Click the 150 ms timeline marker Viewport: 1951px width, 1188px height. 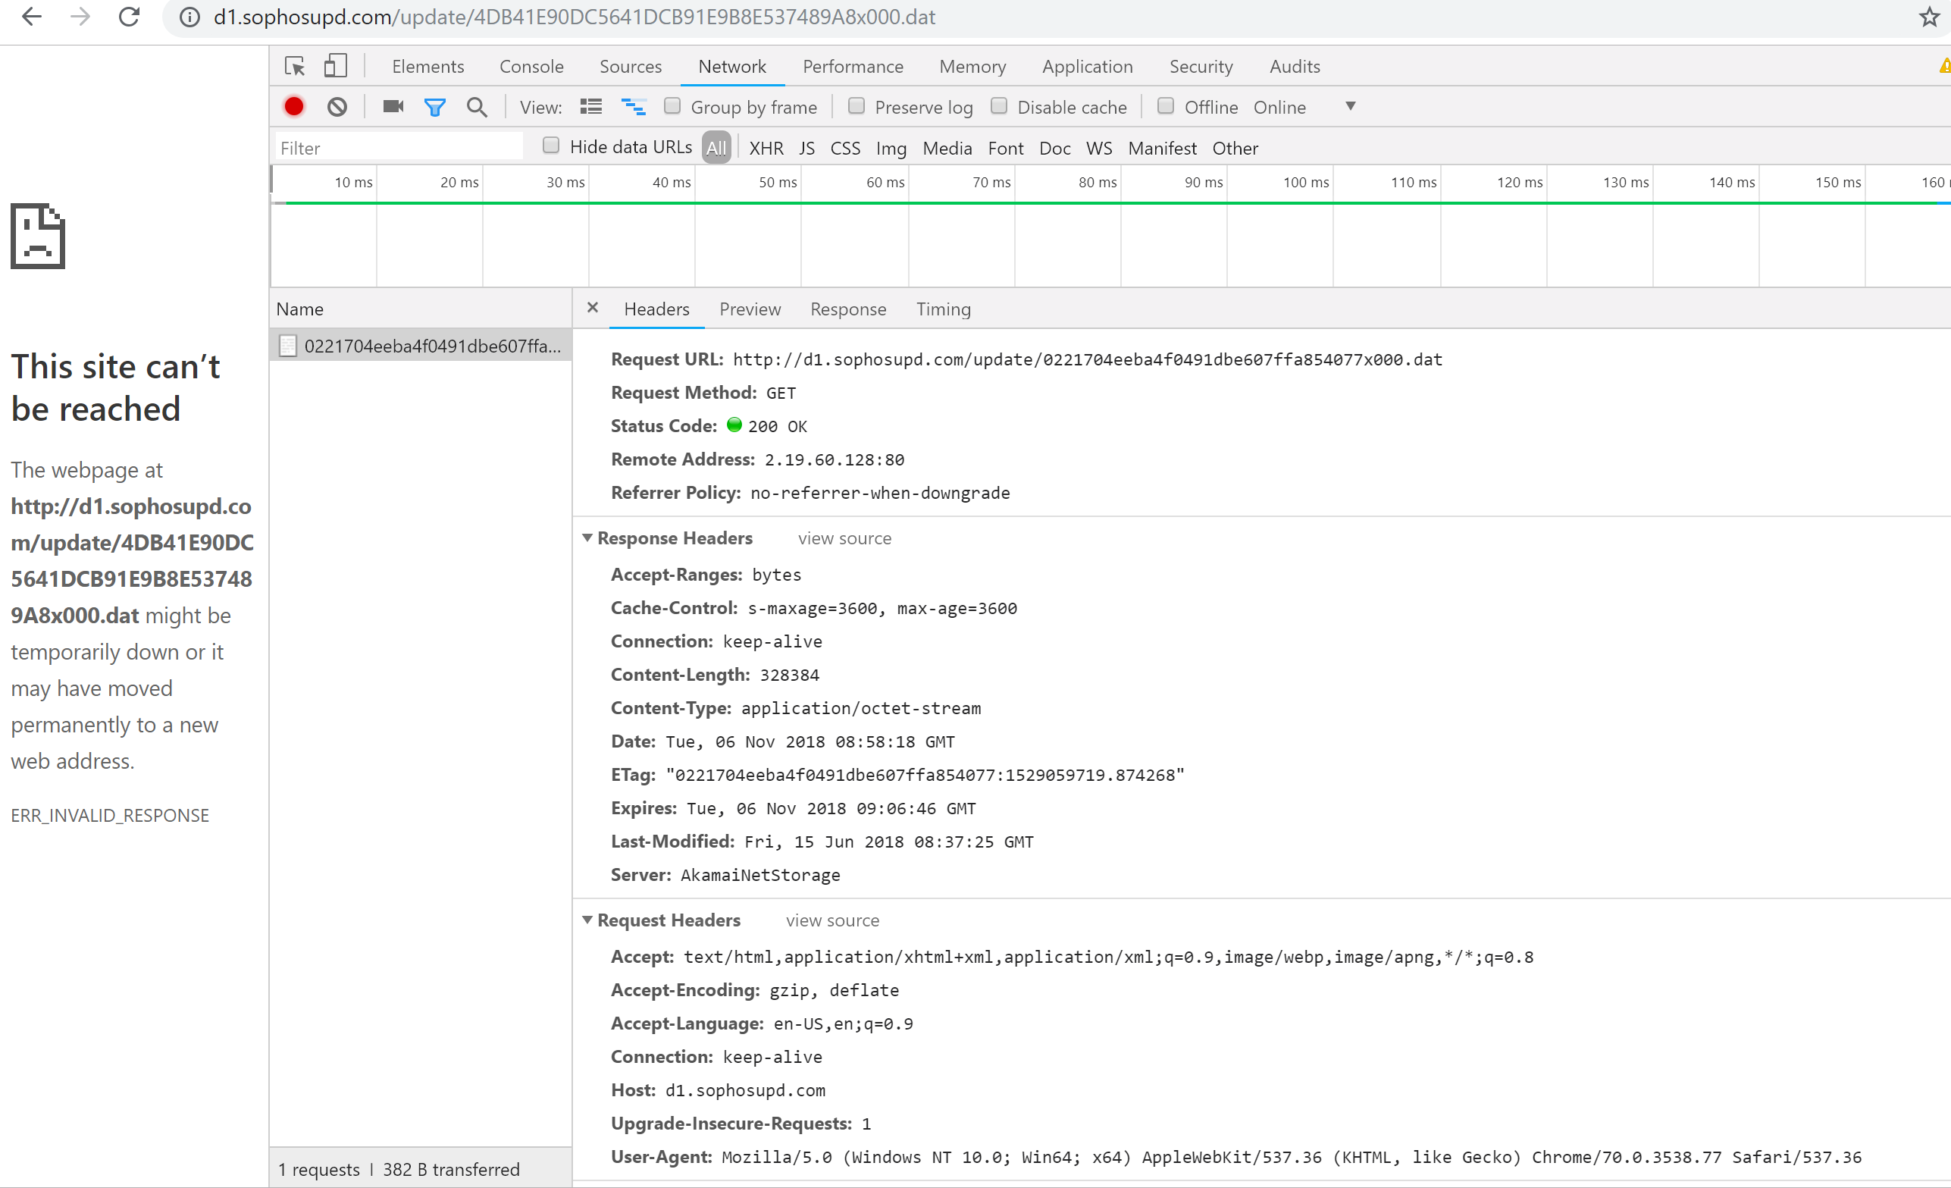tap(1838, 182)
